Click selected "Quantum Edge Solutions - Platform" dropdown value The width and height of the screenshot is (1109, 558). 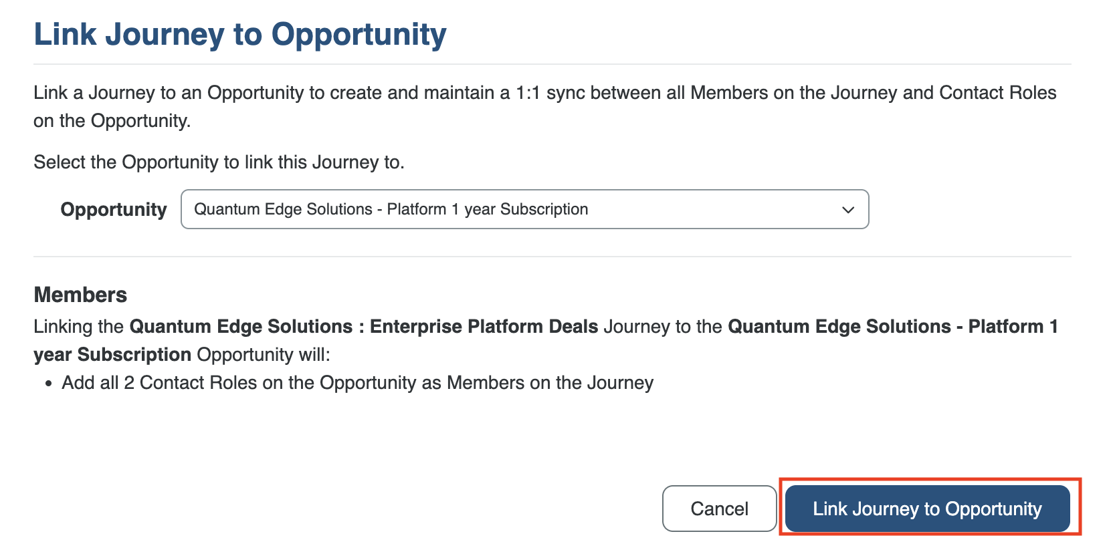pos(391,209)
